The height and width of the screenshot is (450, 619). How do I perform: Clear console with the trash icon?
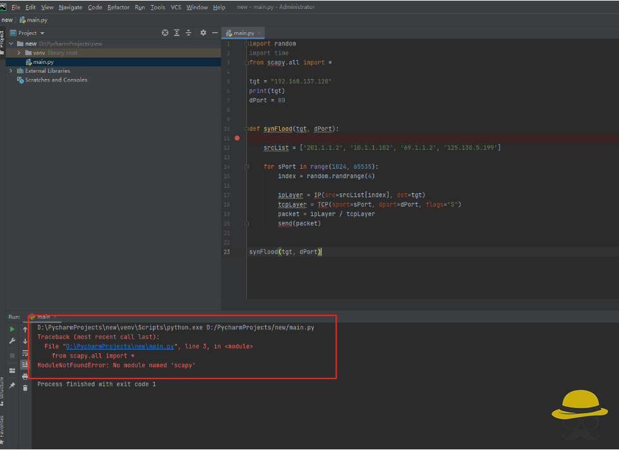(25, 388)
